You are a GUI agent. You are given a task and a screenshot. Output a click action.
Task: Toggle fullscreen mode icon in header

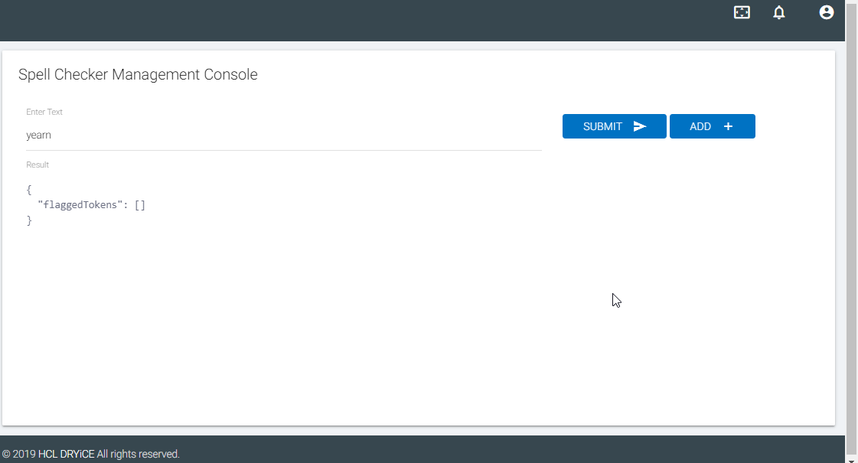pyautogui.click(x=742, y=12)
